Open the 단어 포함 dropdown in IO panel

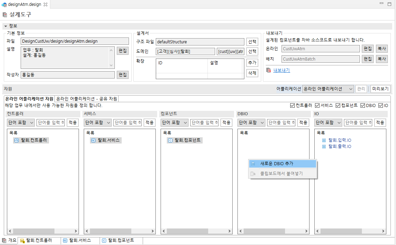328,122
